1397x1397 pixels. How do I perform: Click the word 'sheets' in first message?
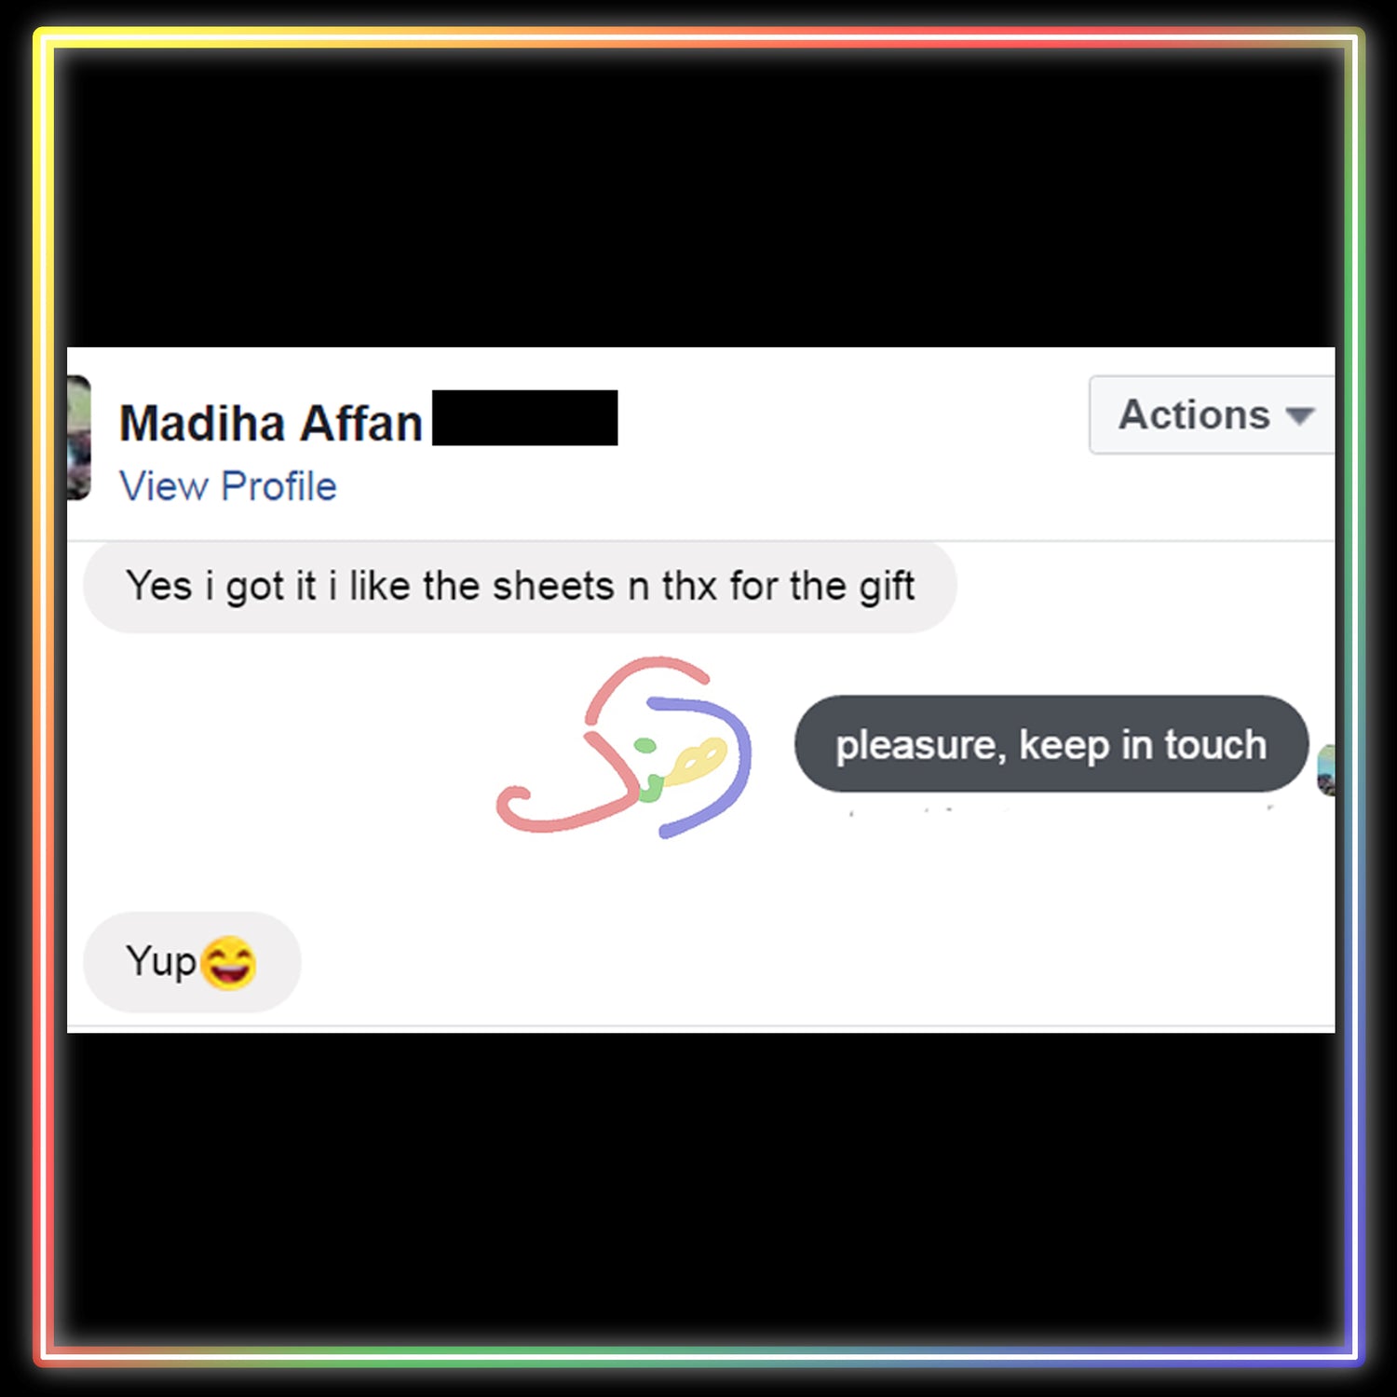(553, 587)
